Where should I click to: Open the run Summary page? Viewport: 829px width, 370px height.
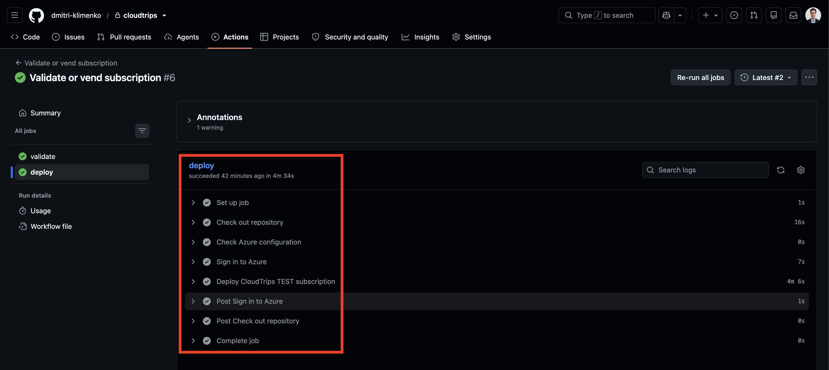40,113
